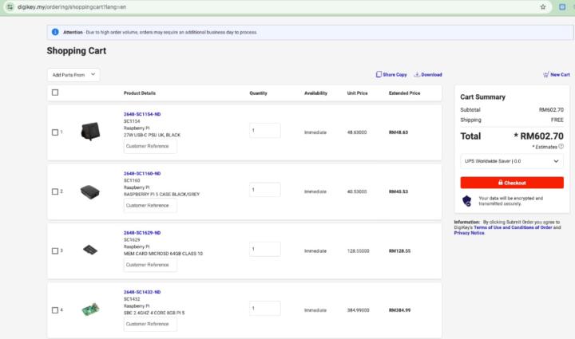The image size is (575, 339).
Task: Open UPS Worldwide Saver shipping dropdown
Action: [512, 161]
